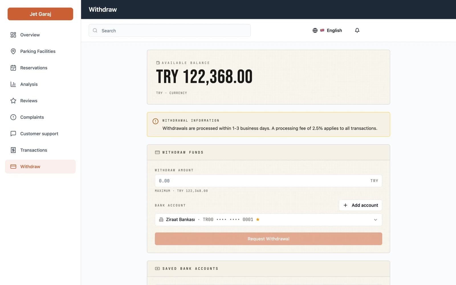456x285 pixels.
Task: Click the Analysis bar chart icon
Action: pos(13,84)
